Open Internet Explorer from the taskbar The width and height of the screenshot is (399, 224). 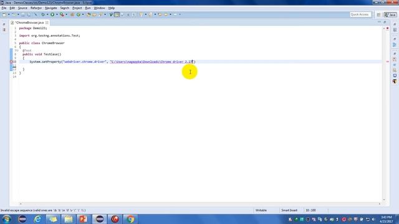coord(37,219)
